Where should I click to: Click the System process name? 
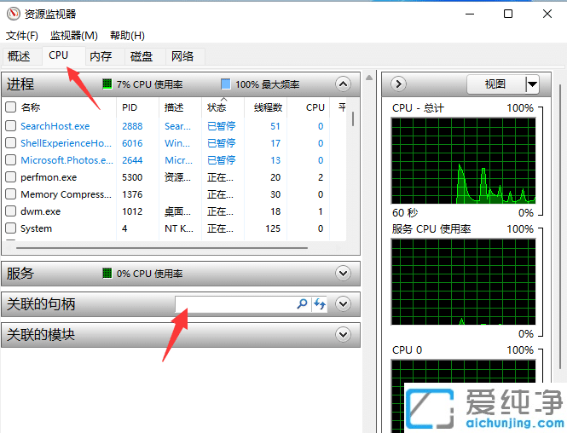tap(36, 228)
